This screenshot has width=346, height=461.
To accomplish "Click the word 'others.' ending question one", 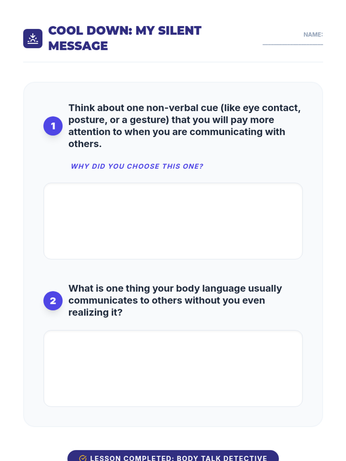I will tap(85, 144).
